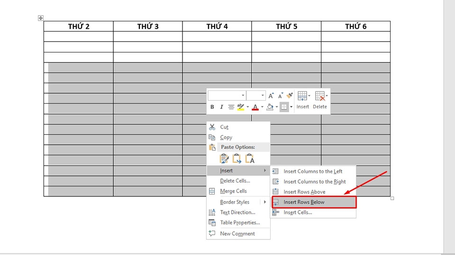Click the Shrink Font icon

(x=280, y=96)
